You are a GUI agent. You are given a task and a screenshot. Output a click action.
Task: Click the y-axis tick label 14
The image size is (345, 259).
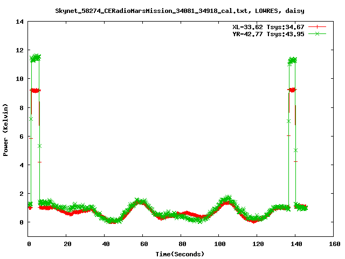[19, 22]
